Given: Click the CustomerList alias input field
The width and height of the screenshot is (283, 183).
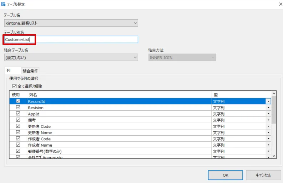Looking at the screenshot, I should pos(71,40).
